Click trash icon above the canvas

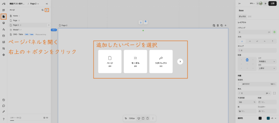tap(218, 25)
